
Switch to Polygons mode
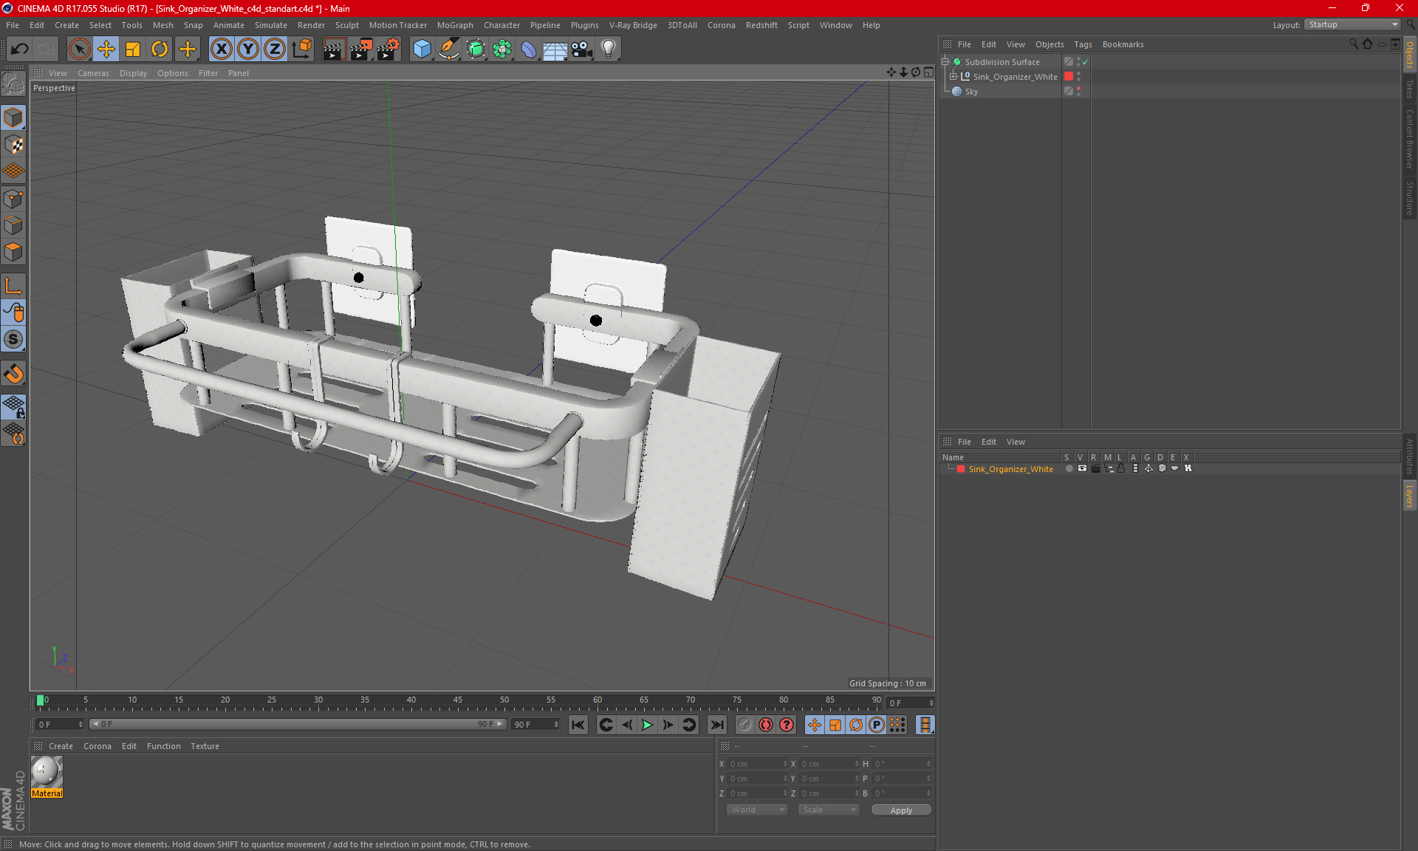pyautogui.click(x=14, y=252)
